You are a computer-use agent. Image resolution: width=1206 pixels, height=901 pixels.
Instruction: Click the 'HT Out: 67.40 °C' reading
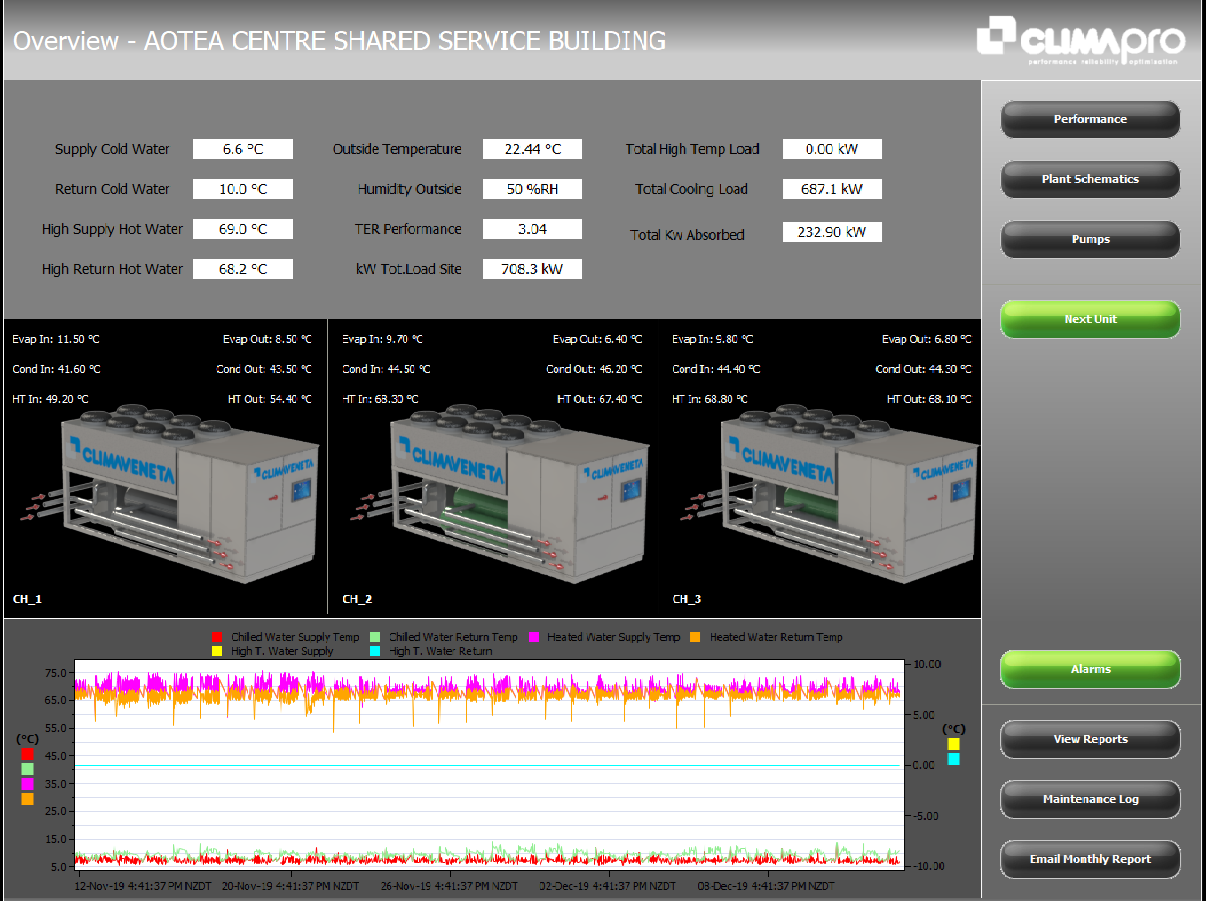[600, 399]
